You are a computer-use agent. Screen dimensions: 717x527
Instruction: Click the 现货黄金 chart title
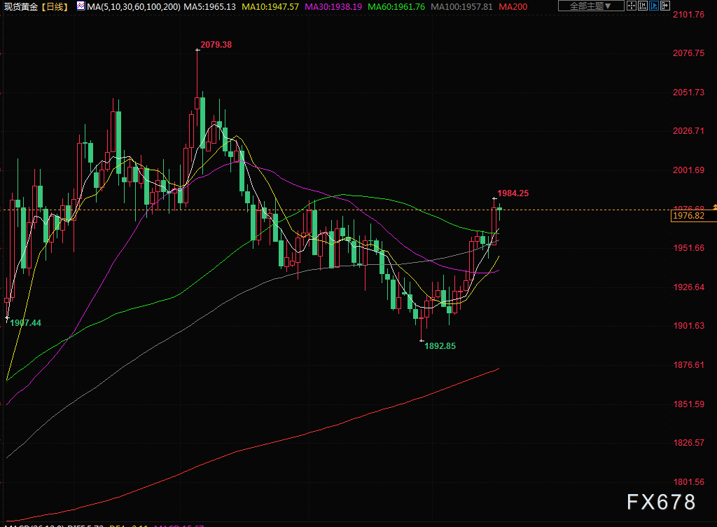21,6
